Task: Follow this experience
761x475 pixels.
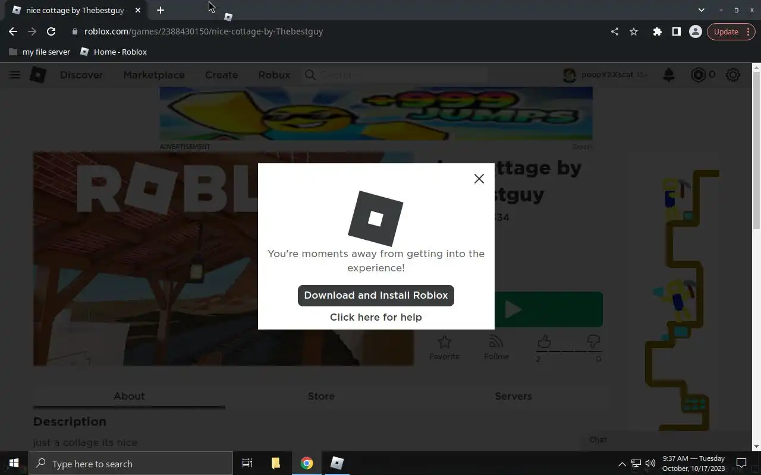Action: (x=496, y=347)
